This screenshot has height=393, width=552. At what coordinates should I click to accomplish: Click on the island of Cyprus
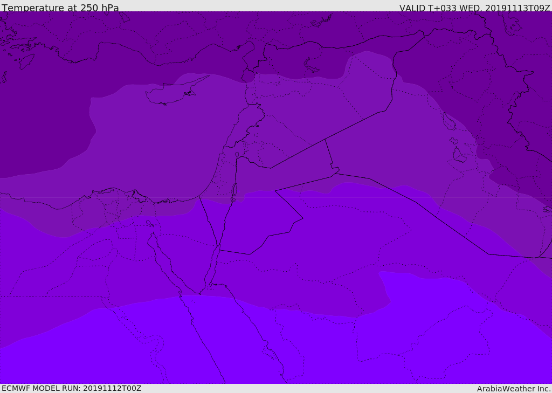tap(172, 93)
